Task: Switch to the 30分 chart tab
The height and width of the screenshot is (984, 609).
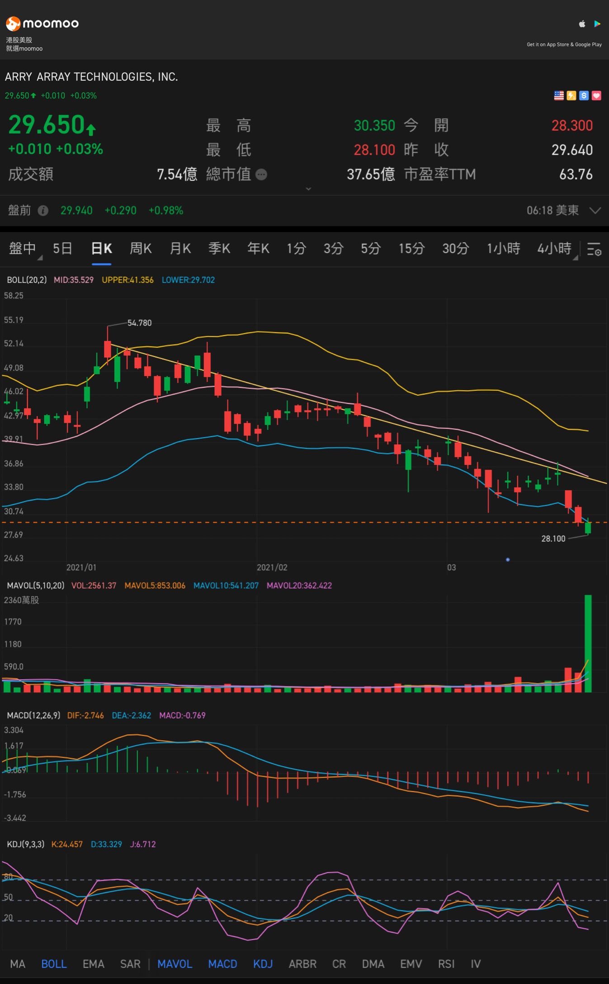Action: [455, 249]
